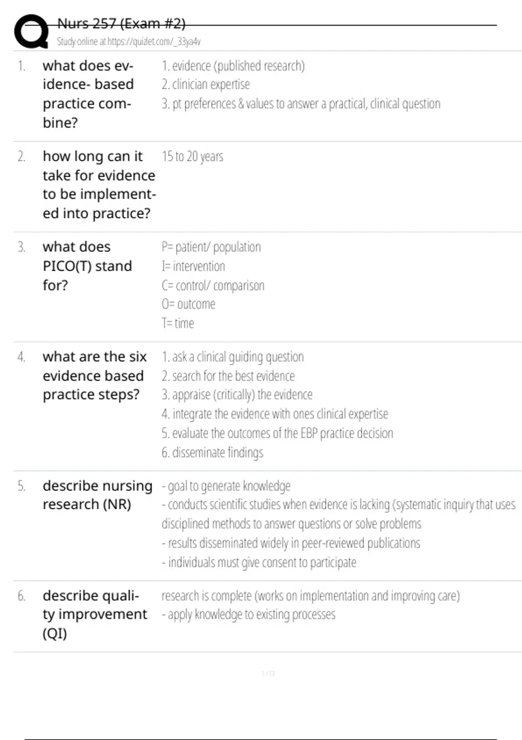Click '3. appraise (critically) the evidence' line

pyautogui.click(x=237, y=394)
